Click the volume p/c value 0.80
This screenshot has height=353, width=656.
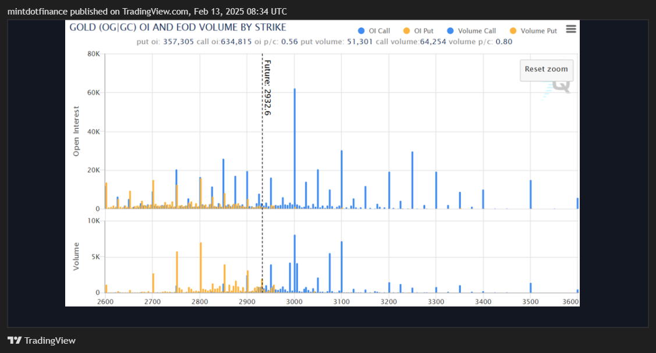pyautogui.click(x=503, y=42)
